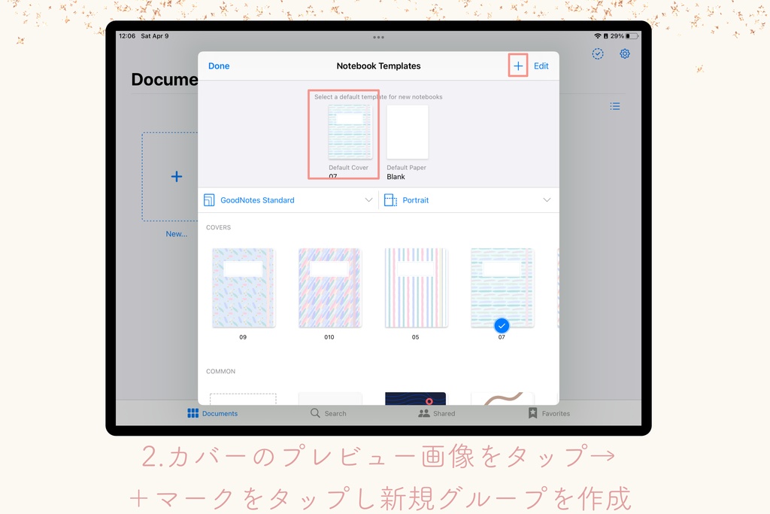Deselect the checked cover 07

[501, 287]
